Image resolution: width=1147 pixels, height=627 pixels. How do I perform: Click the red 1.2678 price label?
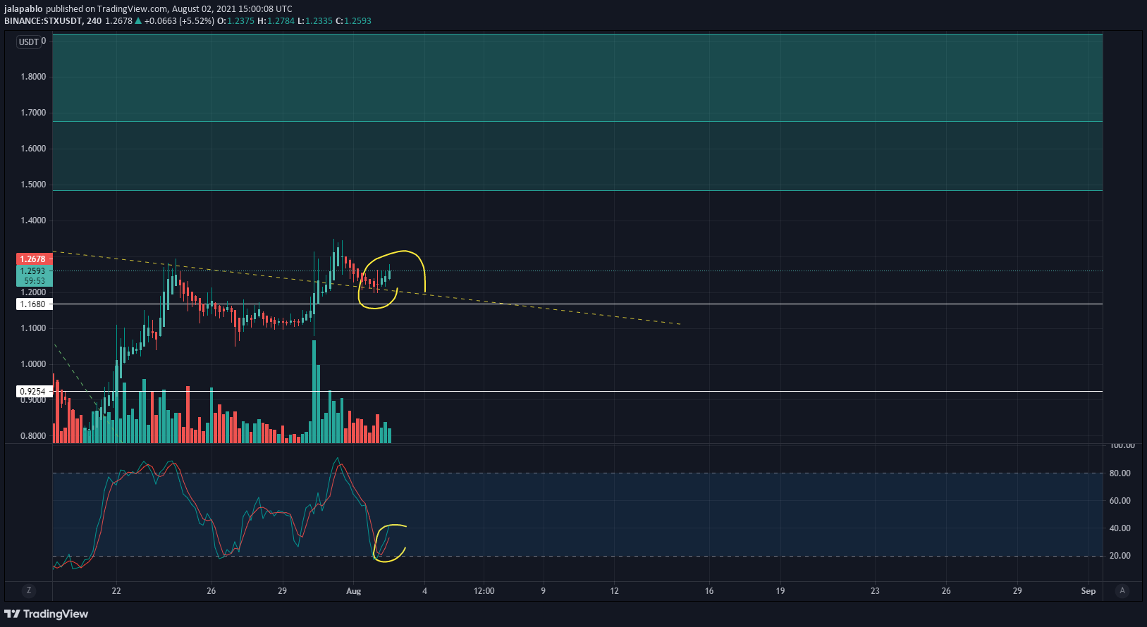(x=33, y=259)
